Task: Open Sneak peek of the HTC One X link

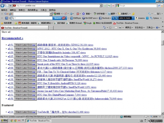Action: (x=68, y=64)
